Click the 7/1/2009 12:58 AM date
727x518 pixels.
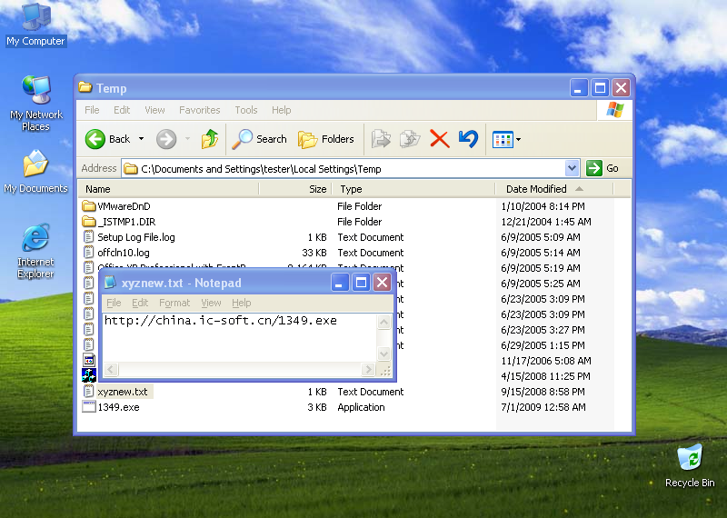[543, 407]
